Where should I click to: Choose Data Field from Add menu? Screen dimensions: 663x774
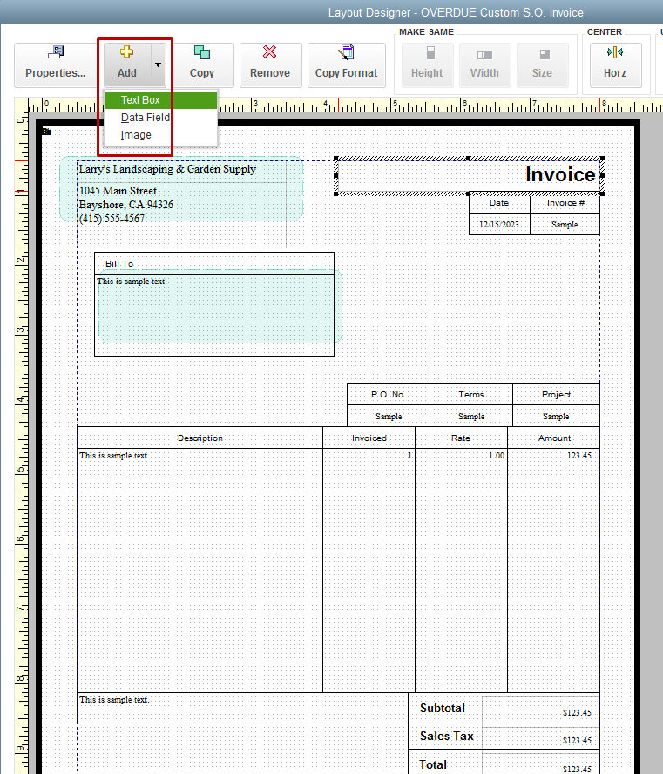coord(161,118)
